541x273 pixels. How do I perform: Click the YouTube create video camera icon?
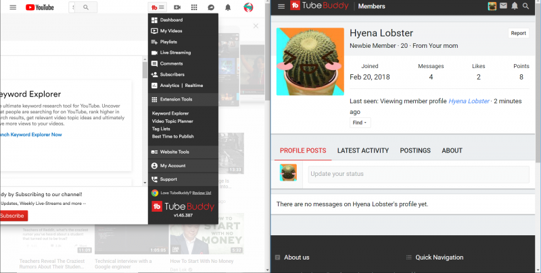click(x=177, y=7)
